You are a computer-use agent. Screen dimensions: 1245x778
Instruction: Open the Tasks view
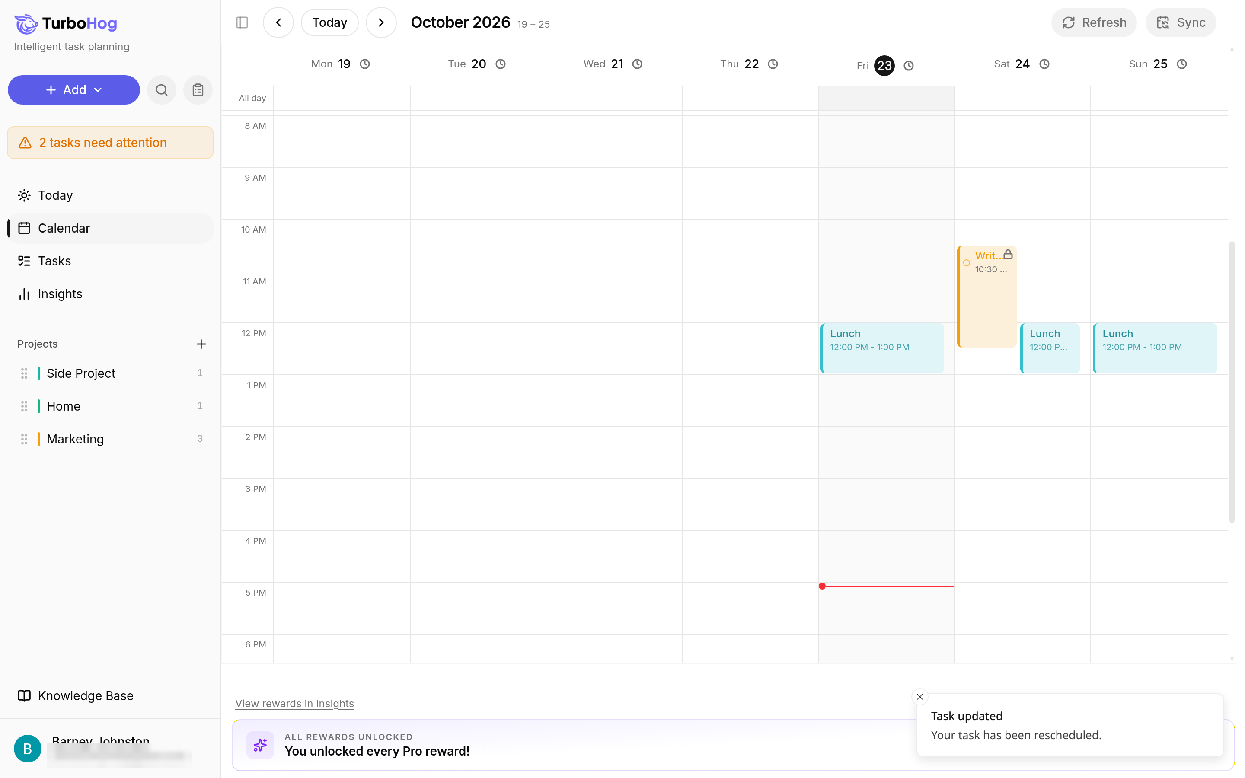pyautogui.click(x=110, y=261)
